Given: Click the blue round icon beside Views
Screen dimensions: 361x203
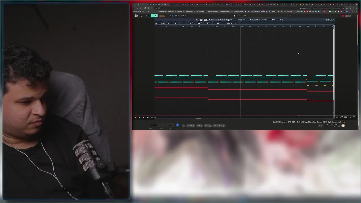Looking at the screenshot, I should pos(177,125).
